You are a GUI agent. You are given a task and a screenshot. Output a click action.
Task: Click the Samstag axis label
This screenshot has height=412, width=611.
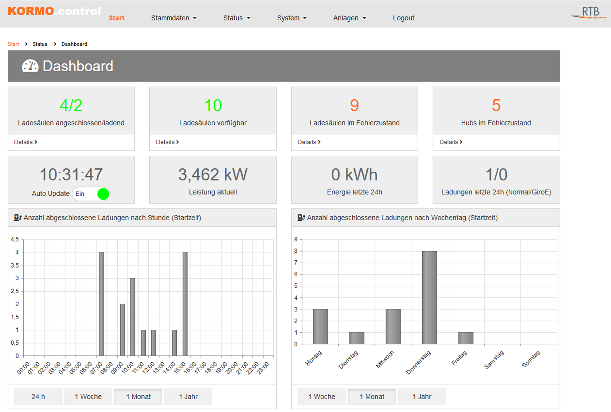pyautogui.click(x=494, y=360)
